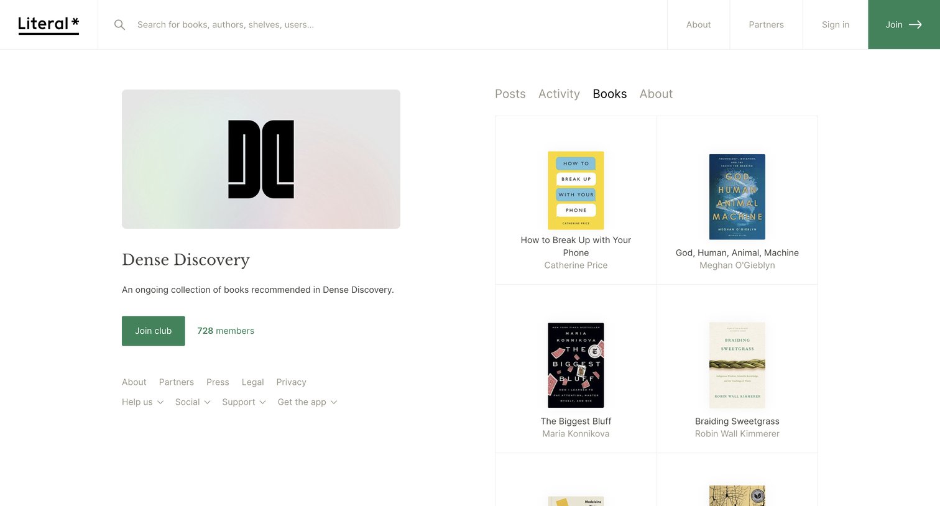Expand the Support dropdown
The image size is (940, 506).
244,402
